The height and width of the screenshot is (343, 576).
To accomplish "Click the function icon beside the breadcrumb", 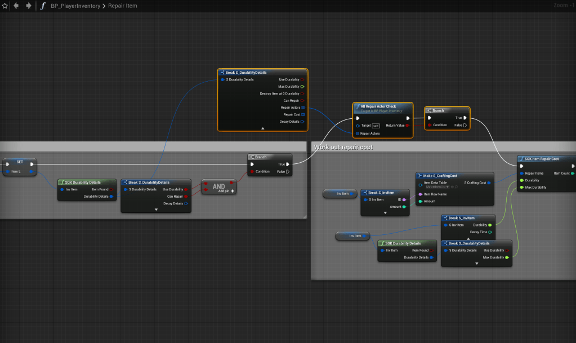I will coord(43,6).
